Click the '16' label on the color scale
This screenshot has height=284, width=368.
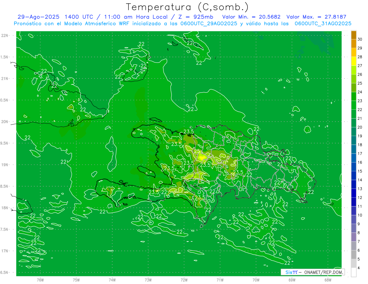click(x=360, y=162)
